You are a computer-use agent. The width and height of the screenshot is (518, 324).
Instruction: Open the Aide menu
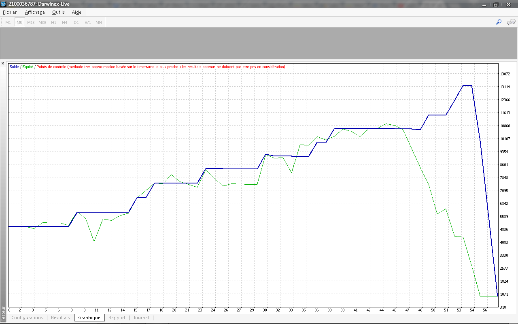(76, 12)
